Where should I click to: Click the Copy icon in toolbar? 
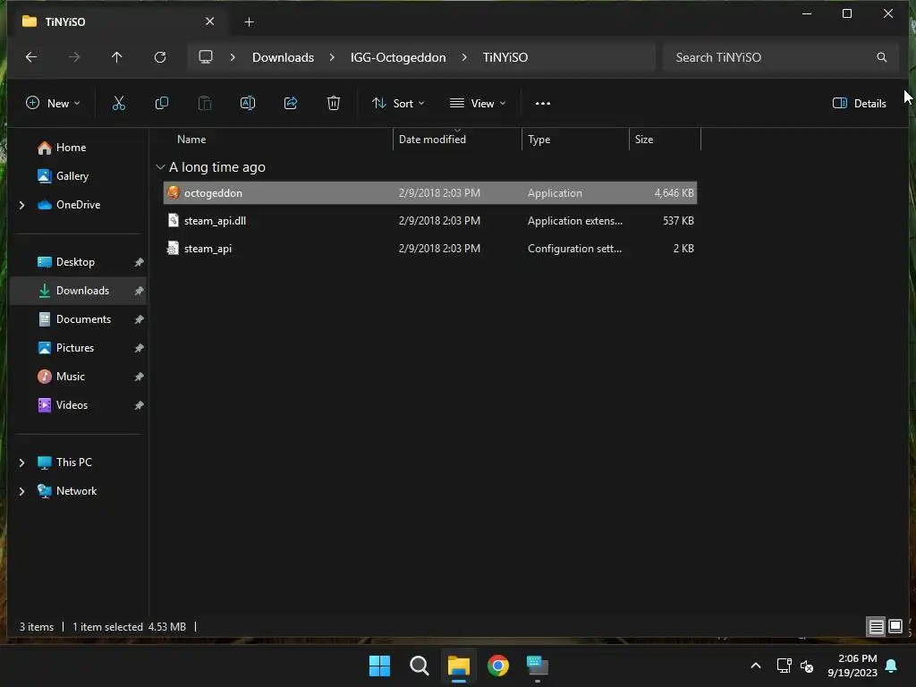[x=161, y=104]
